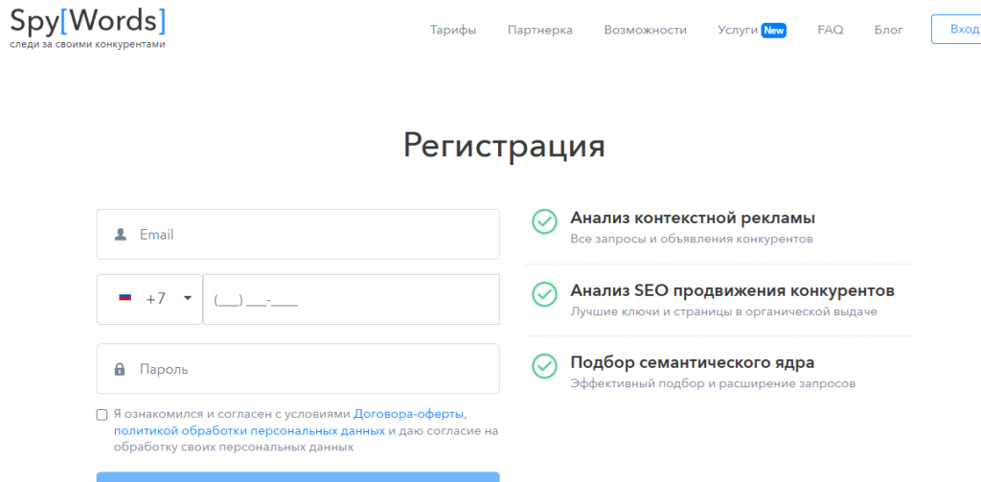
Task: Click the New badge next to Услуги
Action: [x=774, y=30]
